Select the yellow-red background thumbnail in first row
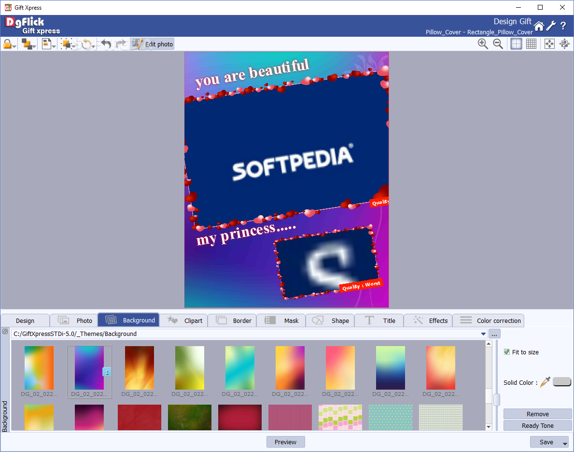 pos(440,368)
